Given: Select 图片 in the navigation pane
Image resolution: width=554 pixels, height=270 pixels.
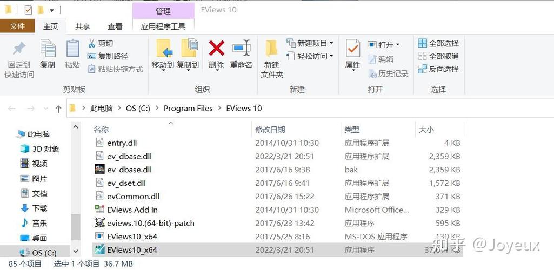Looking at the screenshot, I should point(34,179).
